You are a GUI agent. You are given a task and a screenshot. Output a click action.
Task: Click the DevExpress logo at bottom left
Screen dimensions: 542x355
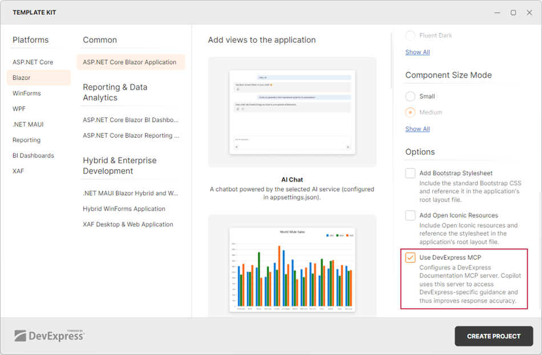click(x=48, y=336)
